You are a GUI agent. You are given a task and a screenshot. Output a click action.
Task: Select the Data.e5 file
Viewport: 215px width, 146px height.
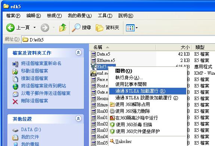tap(104, 54)
